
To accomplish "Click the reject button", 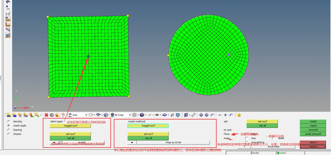I will click(313, 126).
